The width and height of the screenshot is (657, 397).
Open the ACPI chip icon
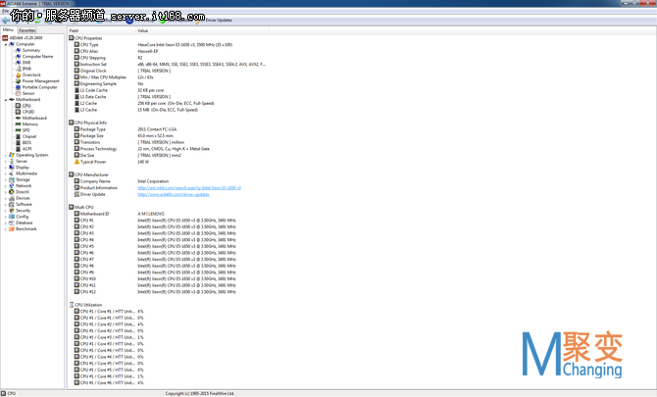[18, 149]
